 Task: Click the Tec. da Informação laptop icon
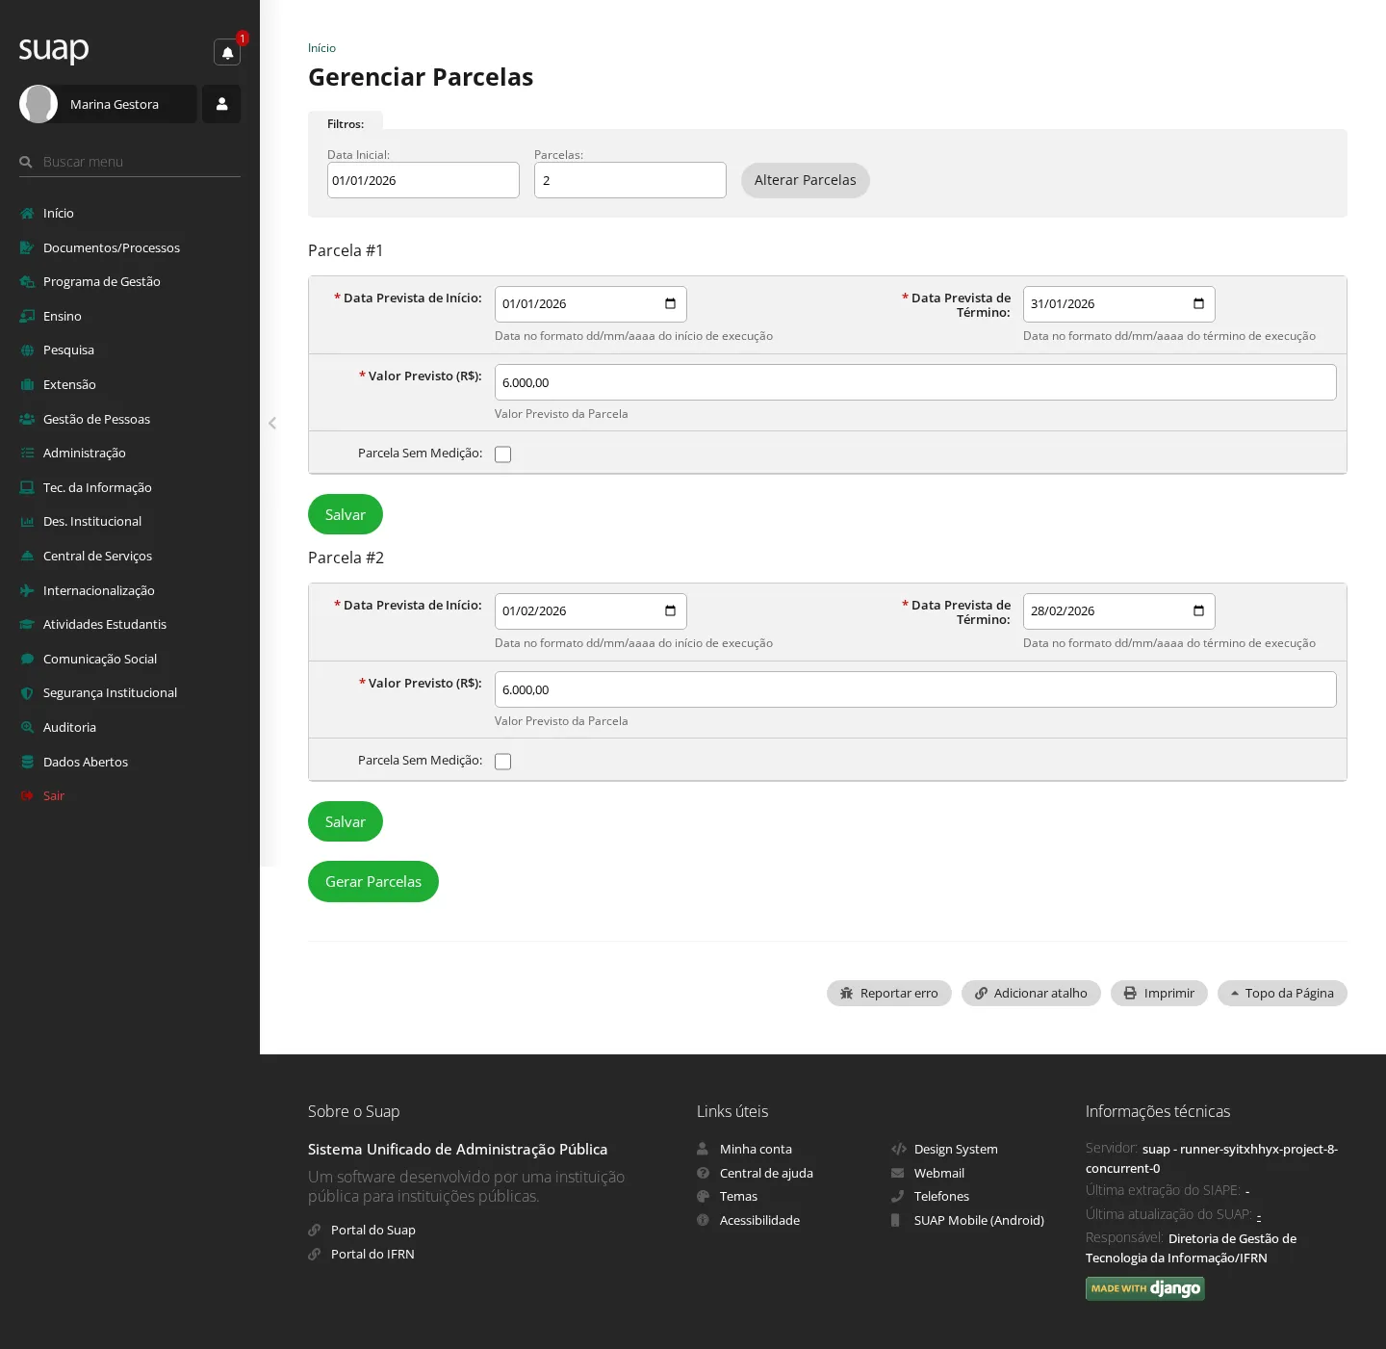(x=27, y=487)
